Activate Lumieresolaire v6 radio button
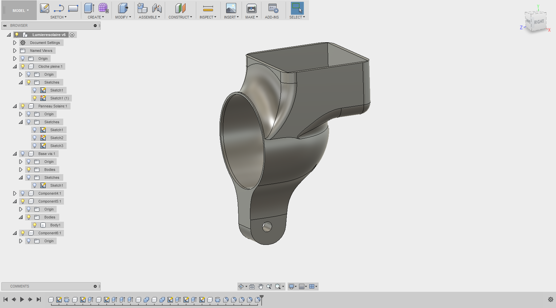The image size is (556, 308). click(72, 35)
